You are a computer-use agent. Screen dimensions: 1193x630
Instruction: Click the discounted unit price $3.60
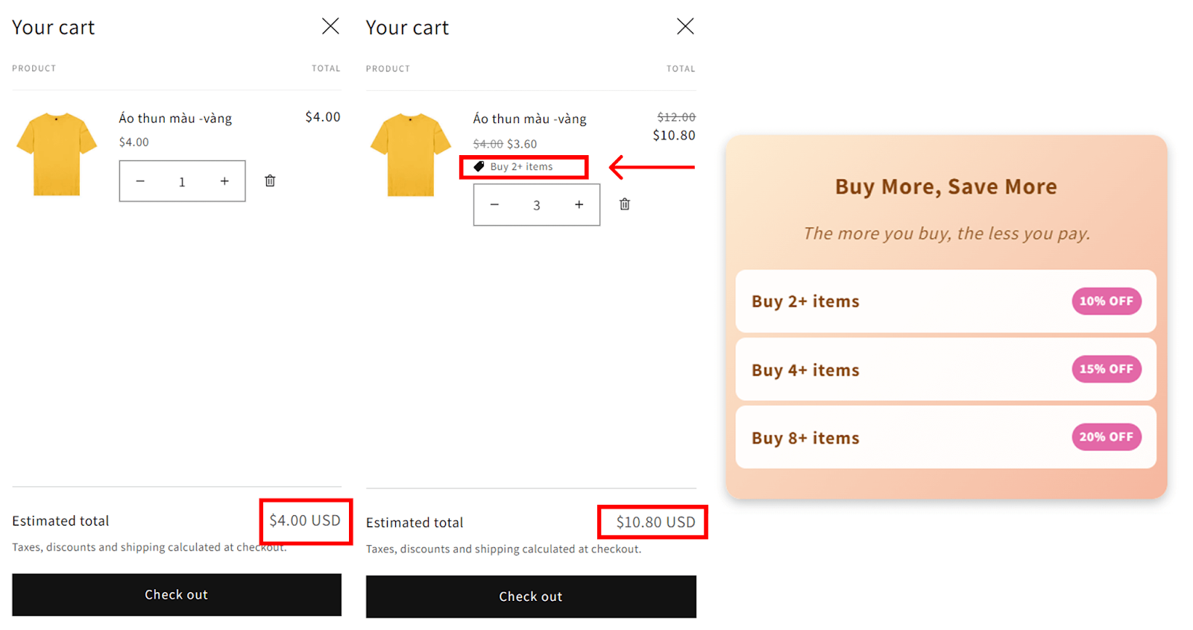(x=522, y=144)
